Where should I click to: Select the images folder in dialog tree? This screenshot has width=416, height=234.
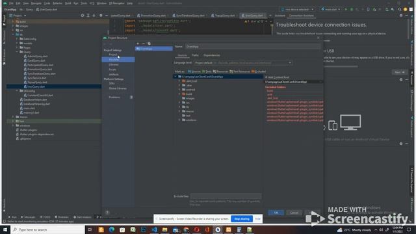tap(188, 98)
